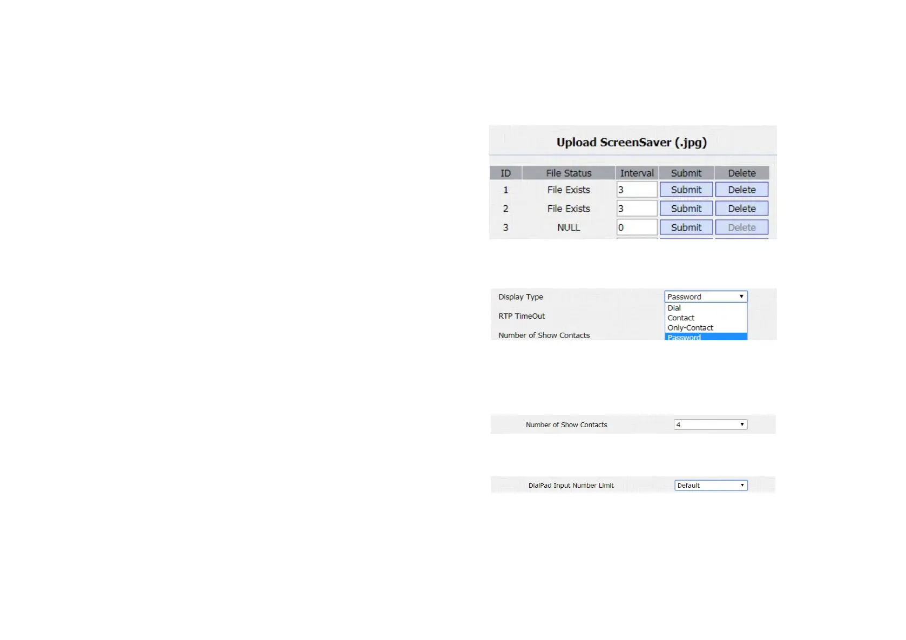Click the Display Type label
The image size is (906, 640).
(x=520, y=297)
